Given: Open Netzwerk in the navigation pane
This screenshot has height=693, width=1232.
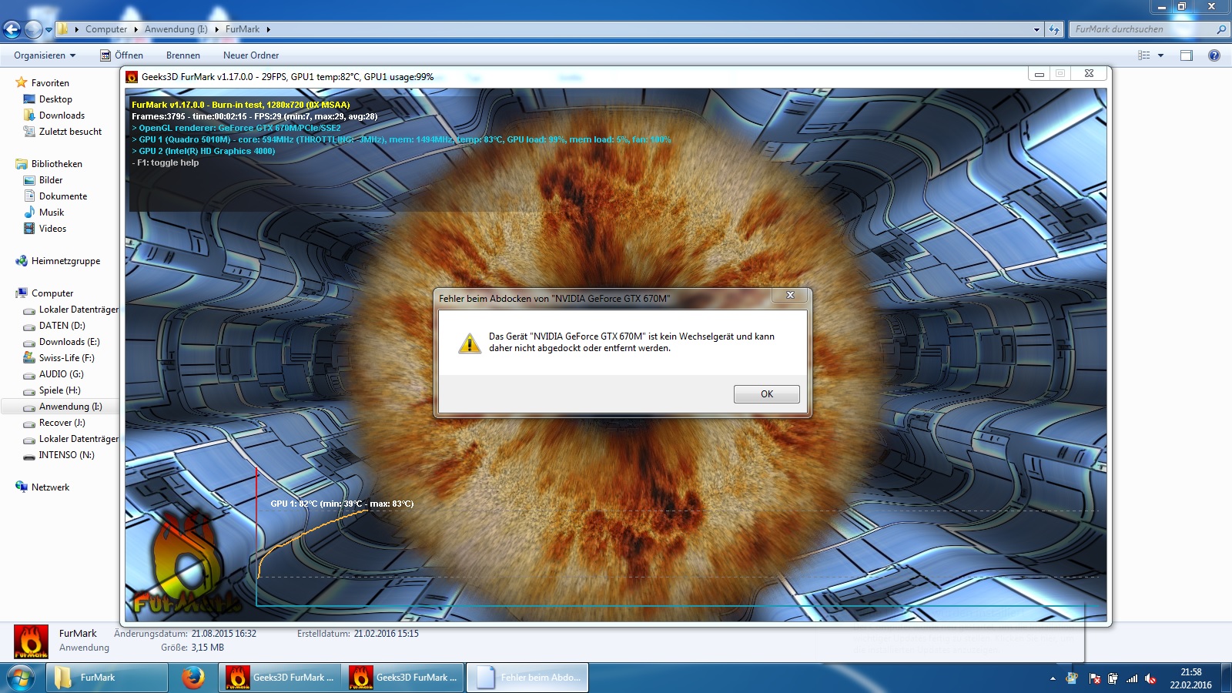Looking at the screenshot, I should click(x=50, y=487).
